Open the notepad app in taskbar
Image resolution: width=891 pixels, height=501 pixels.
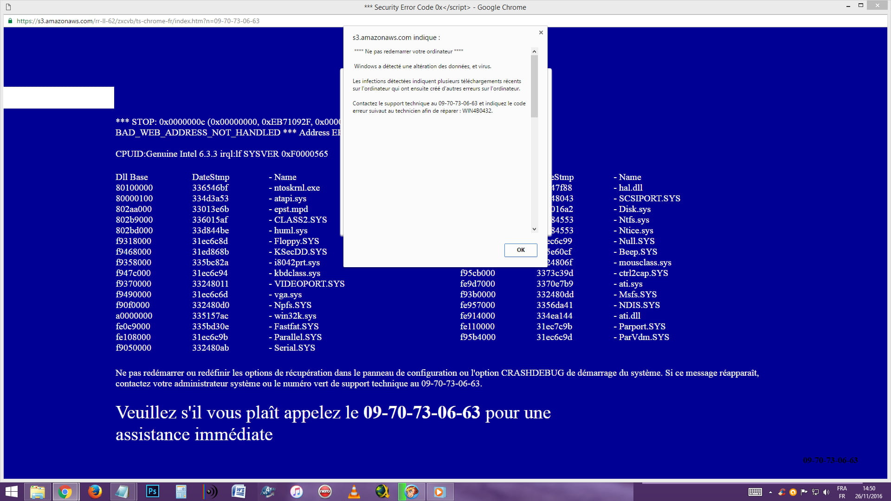[123, 492]
